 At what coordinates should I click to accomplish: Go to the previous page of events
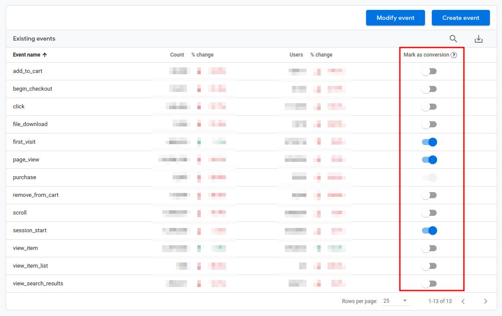pos(463,301)
